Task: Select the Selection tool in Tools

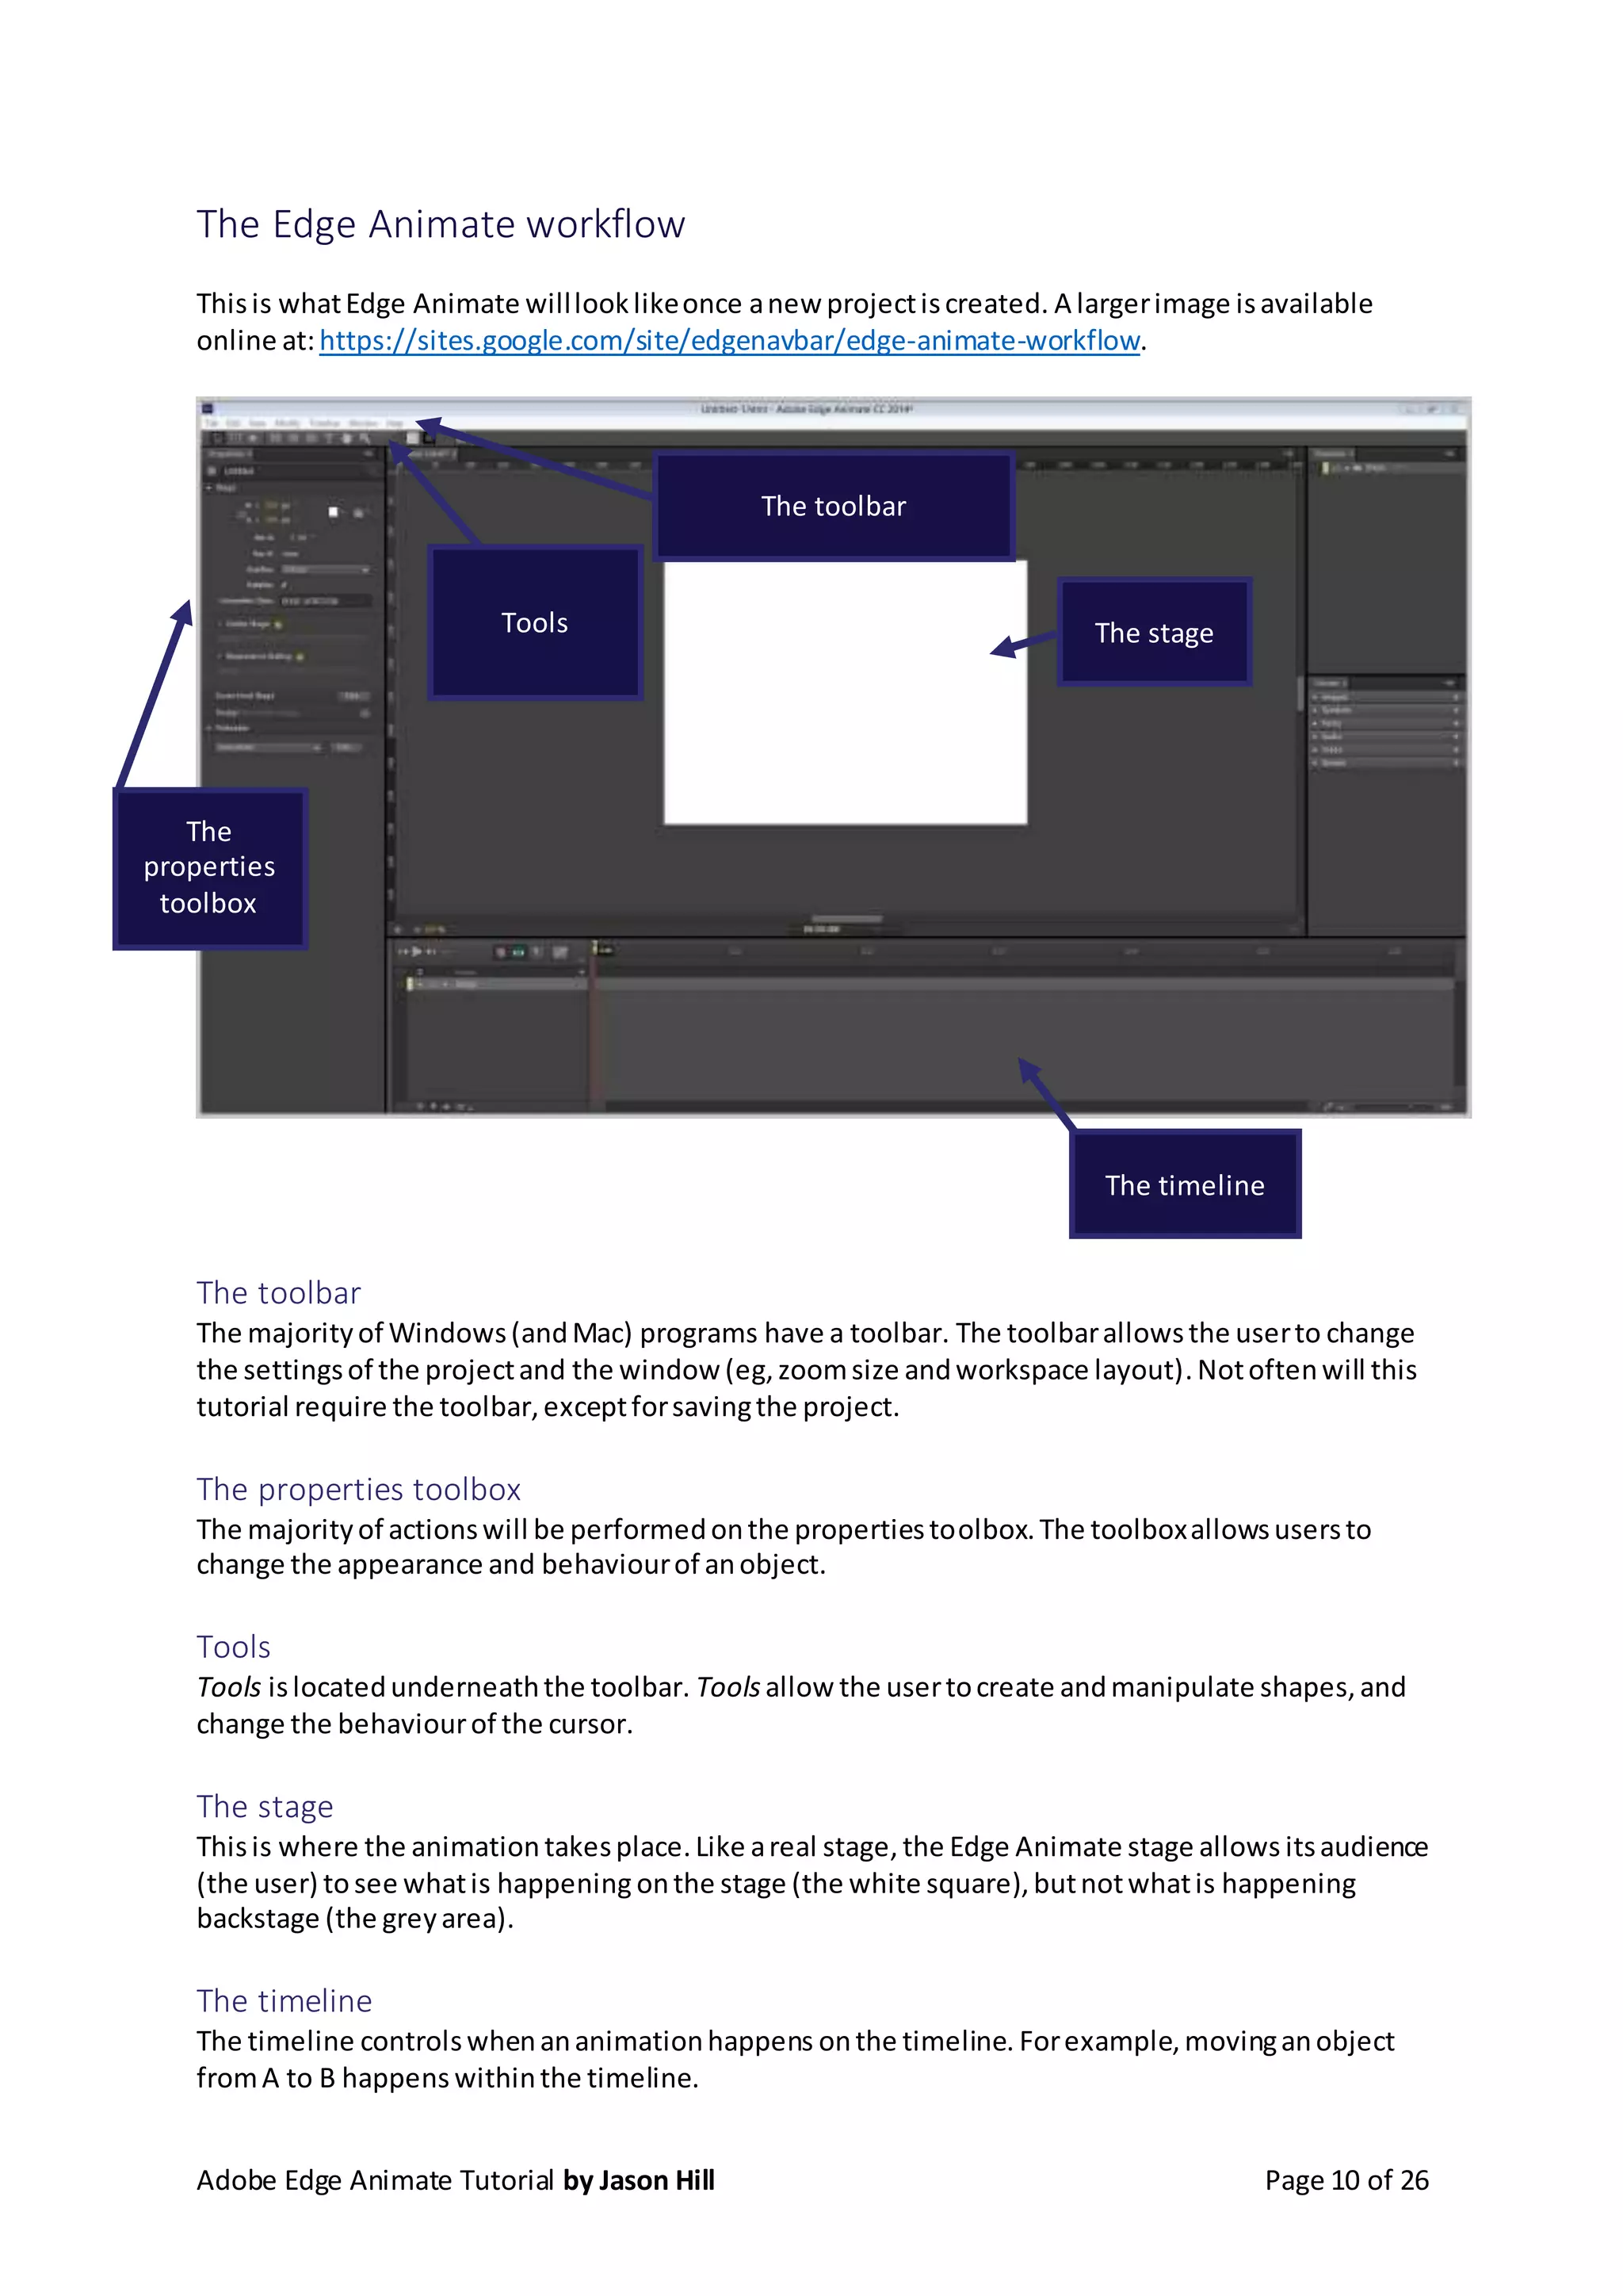Action: (218, 439)
